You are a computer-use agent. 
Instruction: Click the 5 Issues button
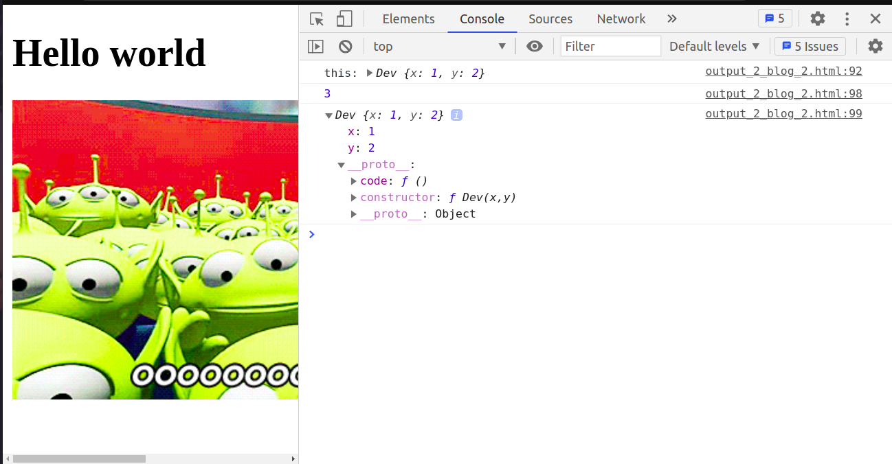(x=810, y=47)
